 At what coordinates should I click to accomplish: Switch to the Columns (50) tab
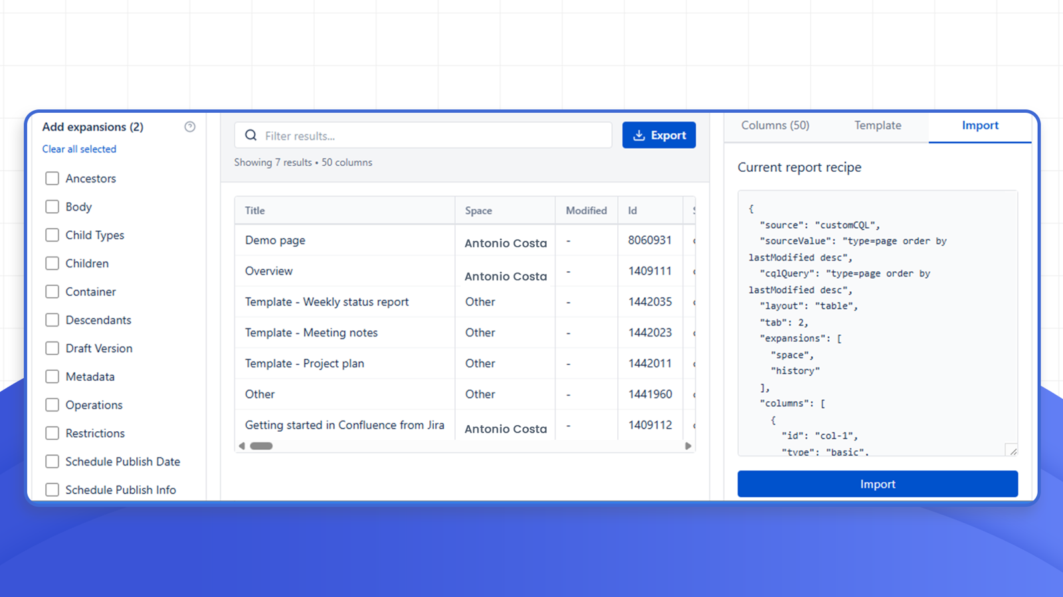pos(775,125)
